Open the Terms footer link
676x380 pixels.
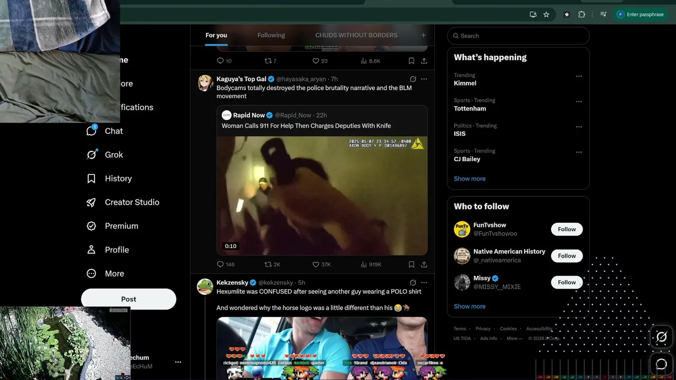[x=459, y=329]
